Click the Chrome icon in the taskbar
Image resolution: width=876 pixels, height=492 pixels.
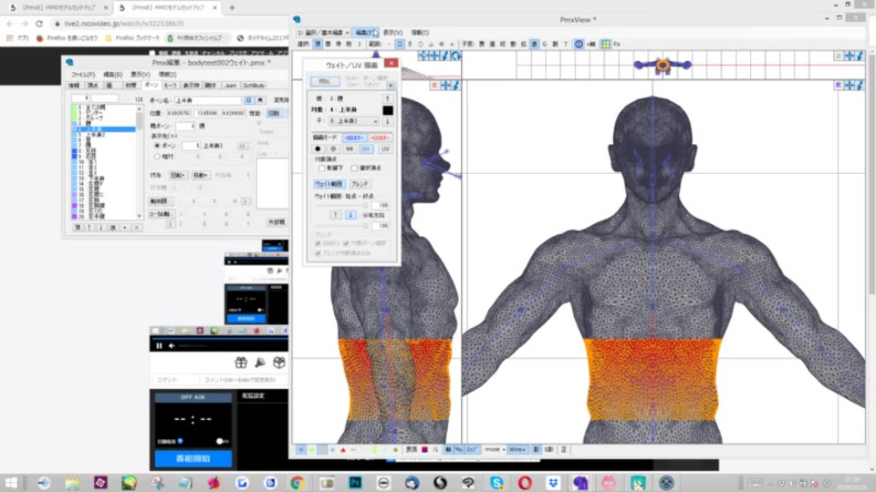click(x=297, y=482)
